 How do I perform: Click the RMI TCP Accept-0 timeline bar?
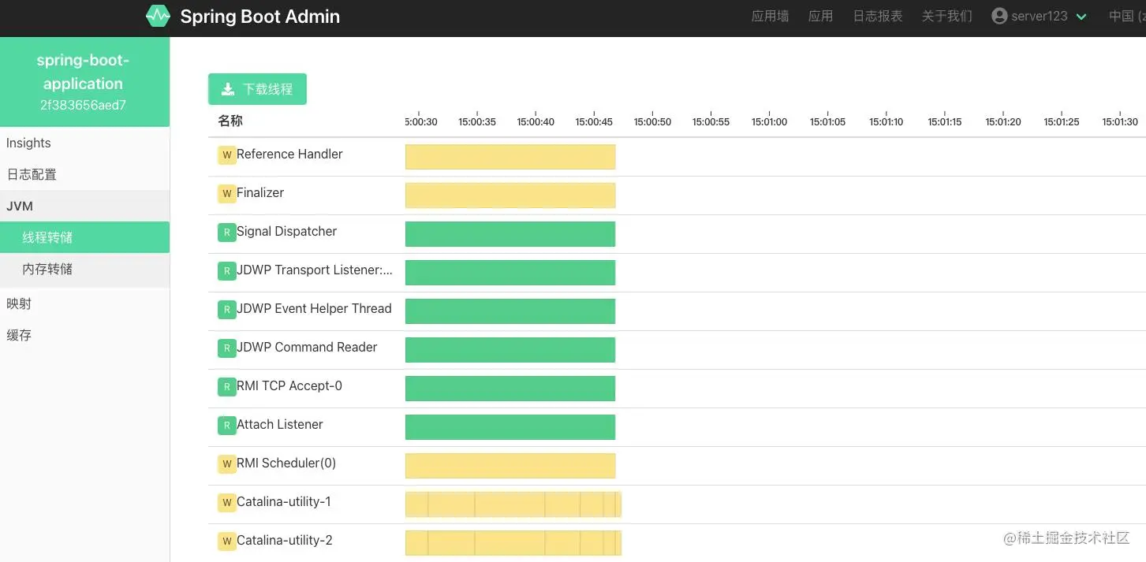pos(510,389)
